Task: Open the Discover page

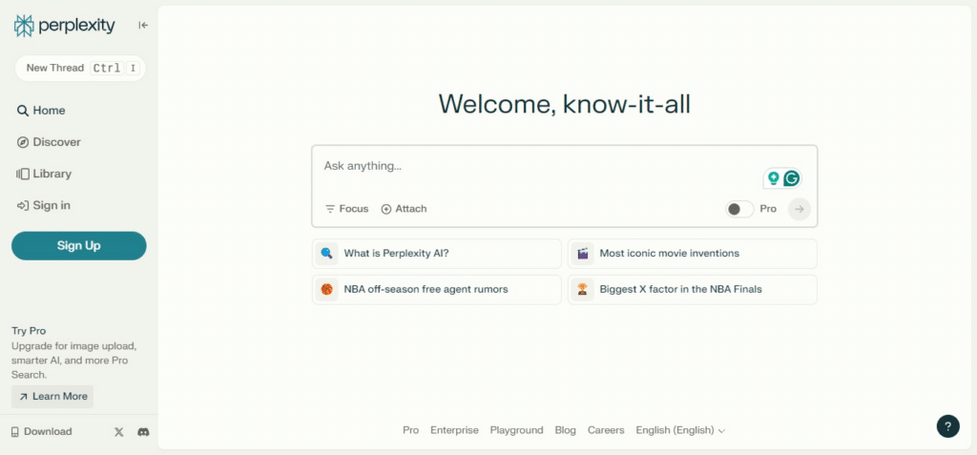Action: pos(49,142)
